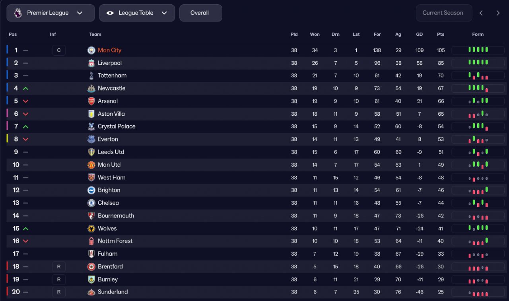This screenshot has width=509, height=301.
Task: Click the Man City club crest
Action: tap(91, 50)
